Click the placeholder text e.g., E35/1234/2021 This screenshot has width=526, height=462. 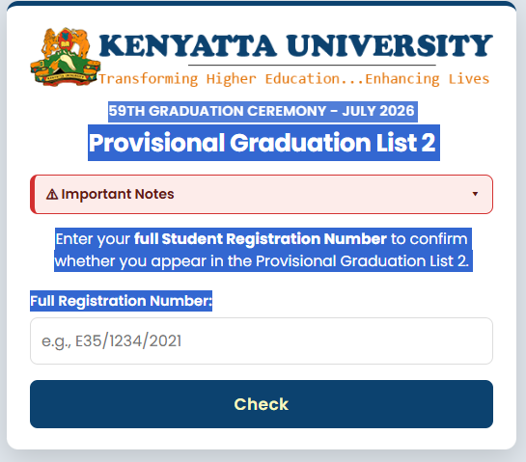111,341
